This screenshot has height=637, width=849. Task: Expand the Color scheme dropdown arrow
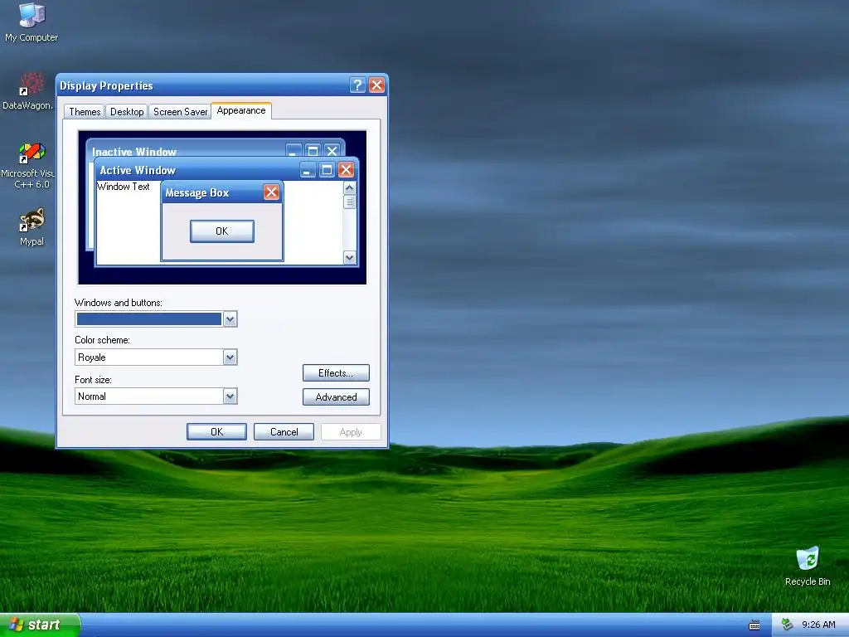(230, 357)
